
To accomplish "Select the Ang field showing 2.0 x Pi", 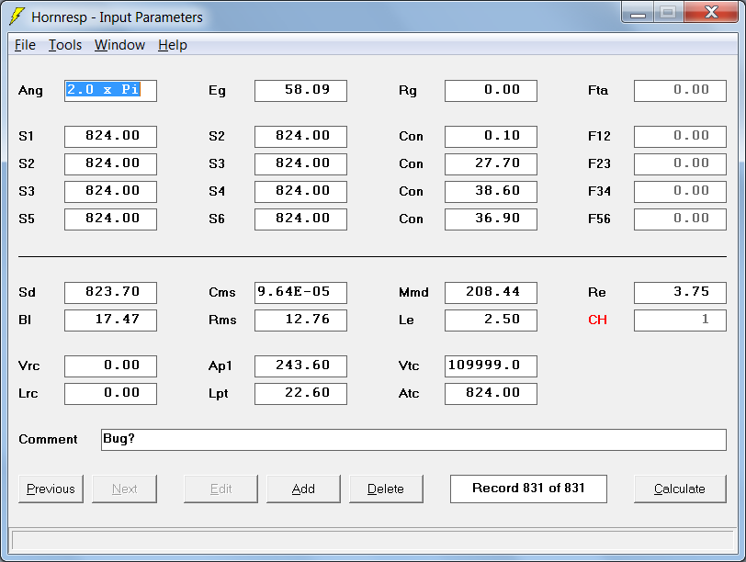I will pos(110,91).
